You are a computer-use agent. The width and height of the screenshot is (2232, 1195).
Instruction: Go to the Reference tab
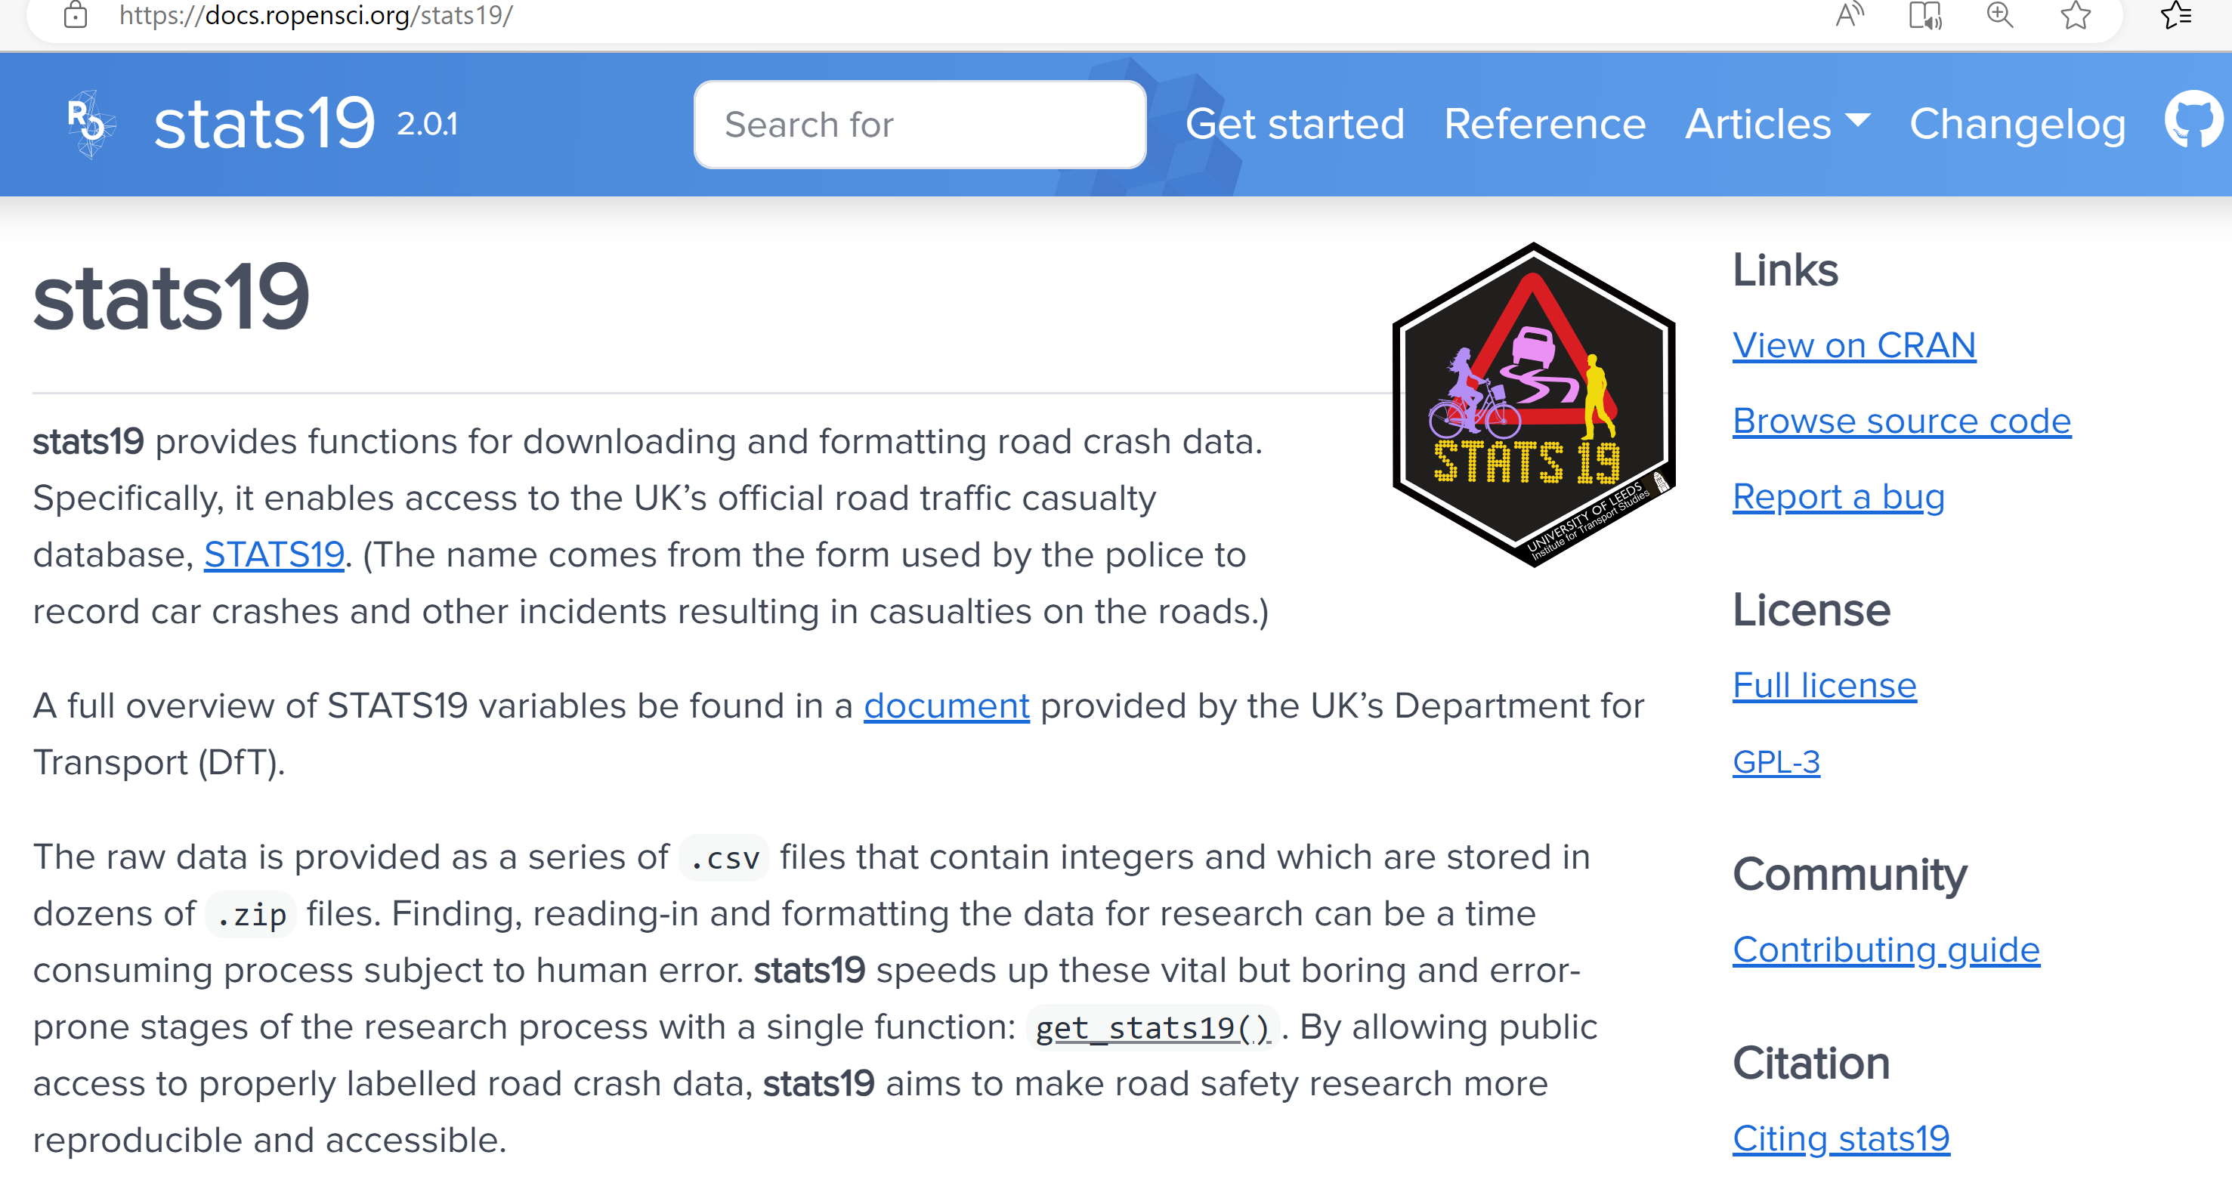point(1544,124)
